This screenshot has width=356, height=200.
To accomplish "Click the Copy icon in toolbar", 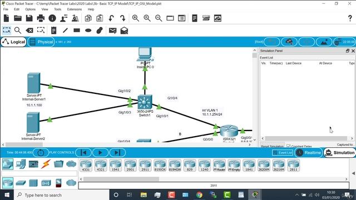I will (x=88, y=18).
